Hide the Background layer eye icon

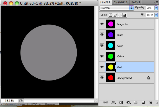click(x=102, y=78)
